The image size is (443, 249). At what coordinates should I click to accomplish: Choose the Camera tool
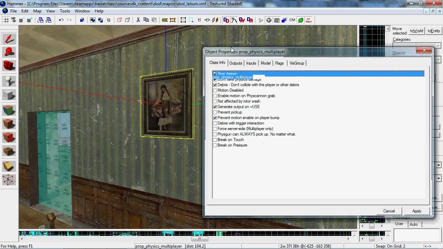coord(9,65)
